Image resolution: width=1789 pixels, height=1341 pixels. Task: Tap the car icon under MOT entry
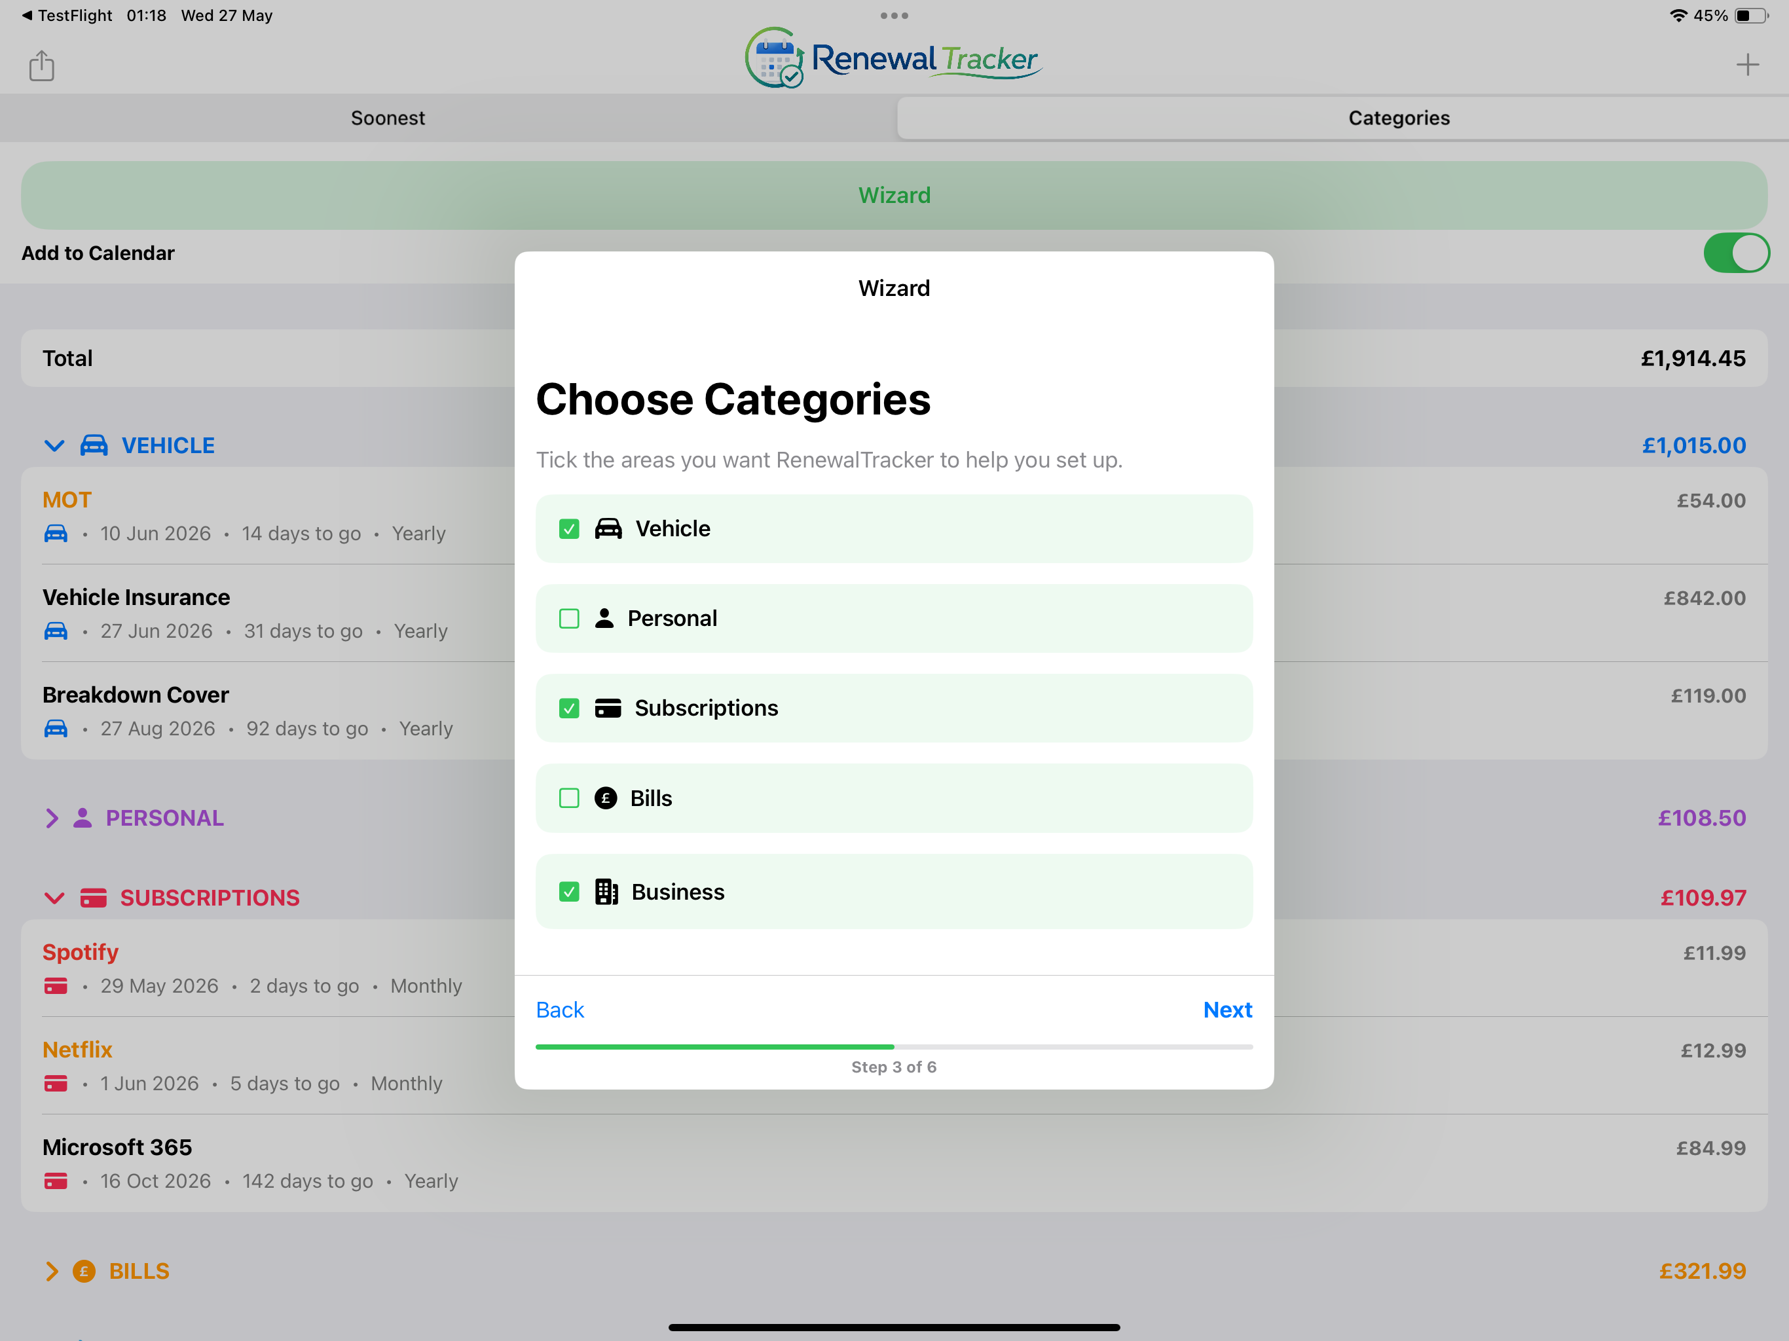tap(56, 533)
